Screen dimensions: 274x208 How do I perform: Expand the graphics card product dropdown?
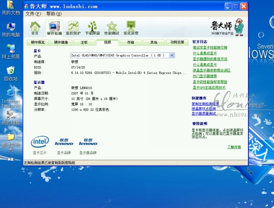(172, 55)
